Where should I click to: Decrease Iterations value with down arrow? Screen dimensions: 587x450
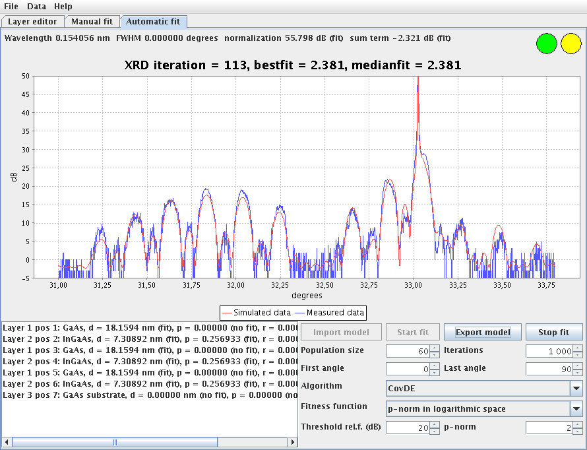point(578,355)
